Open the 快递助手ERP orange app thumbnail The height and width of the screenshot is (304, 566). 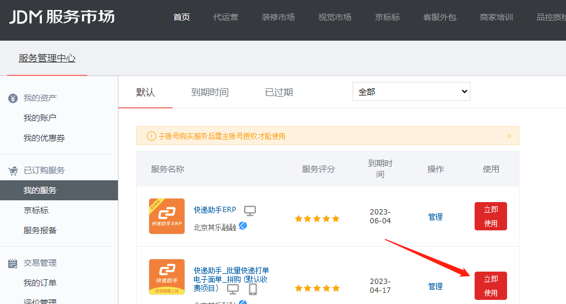point(167,216)
